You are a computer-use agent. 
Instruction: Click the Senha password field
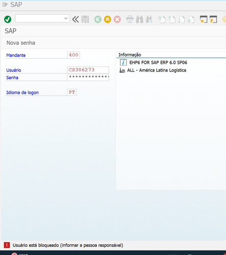click(x=88, y=77)
